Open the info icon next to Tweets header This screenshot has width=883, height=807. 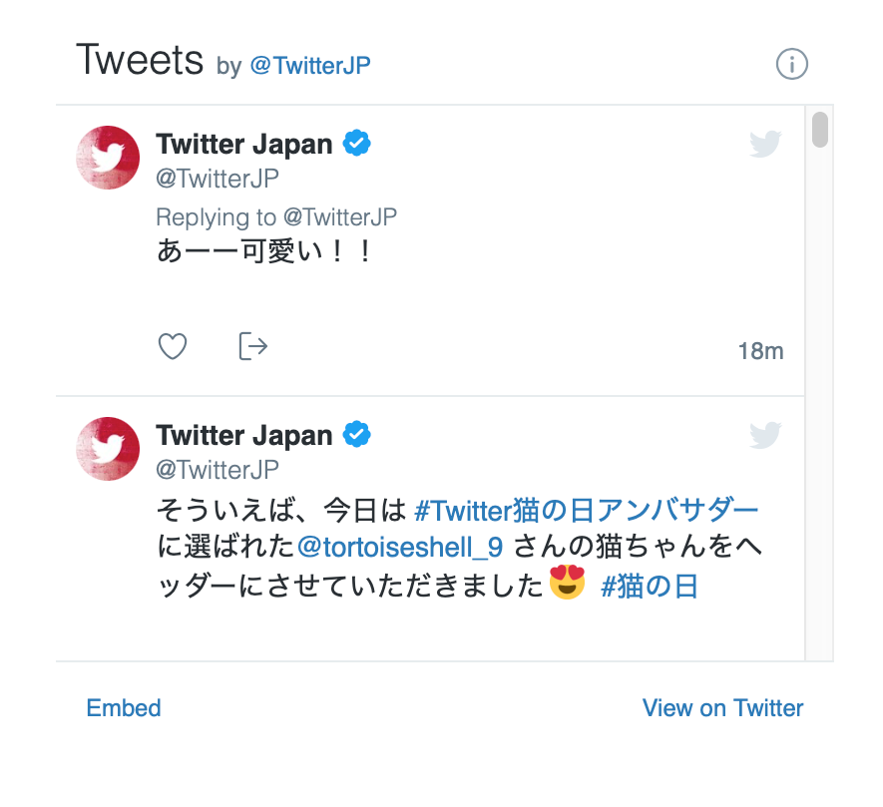792,64
